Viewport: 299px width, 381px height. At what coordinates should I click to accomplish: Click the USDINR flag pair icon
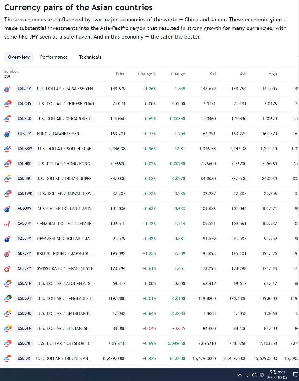point(8,179)
